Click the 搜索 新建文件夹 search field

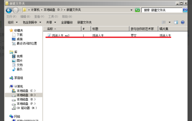[162, 10]
